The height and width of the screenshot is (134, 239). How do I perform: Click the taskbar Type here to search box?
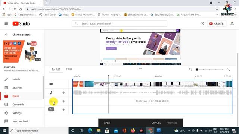38,131
